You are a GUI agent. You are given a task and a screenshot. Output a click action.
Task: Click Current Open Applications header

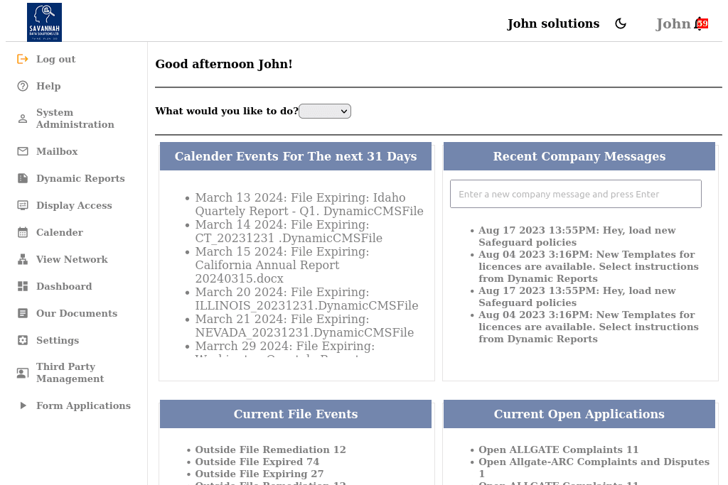579,414
